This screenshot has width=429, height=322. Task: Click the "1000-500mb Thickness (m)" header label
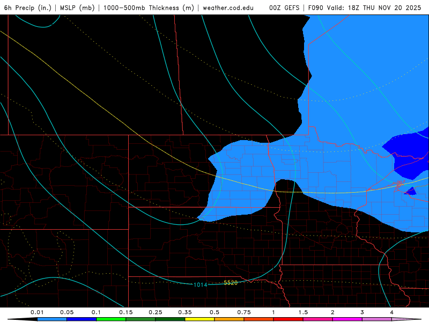[x=149, y=8]
